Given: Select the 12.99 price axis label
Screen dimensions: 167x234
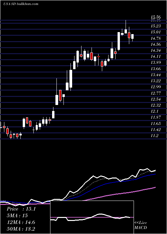Looking at the screenshot, I should coord(156,87).
